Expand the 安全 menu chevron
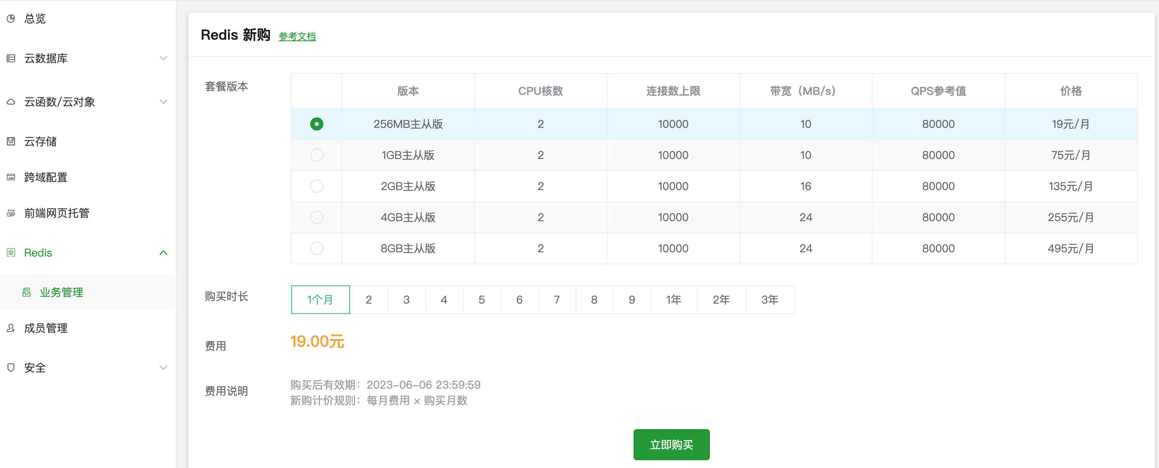Image resolution: width=1159 pixels, height=468 pixels. click(163, 367)
